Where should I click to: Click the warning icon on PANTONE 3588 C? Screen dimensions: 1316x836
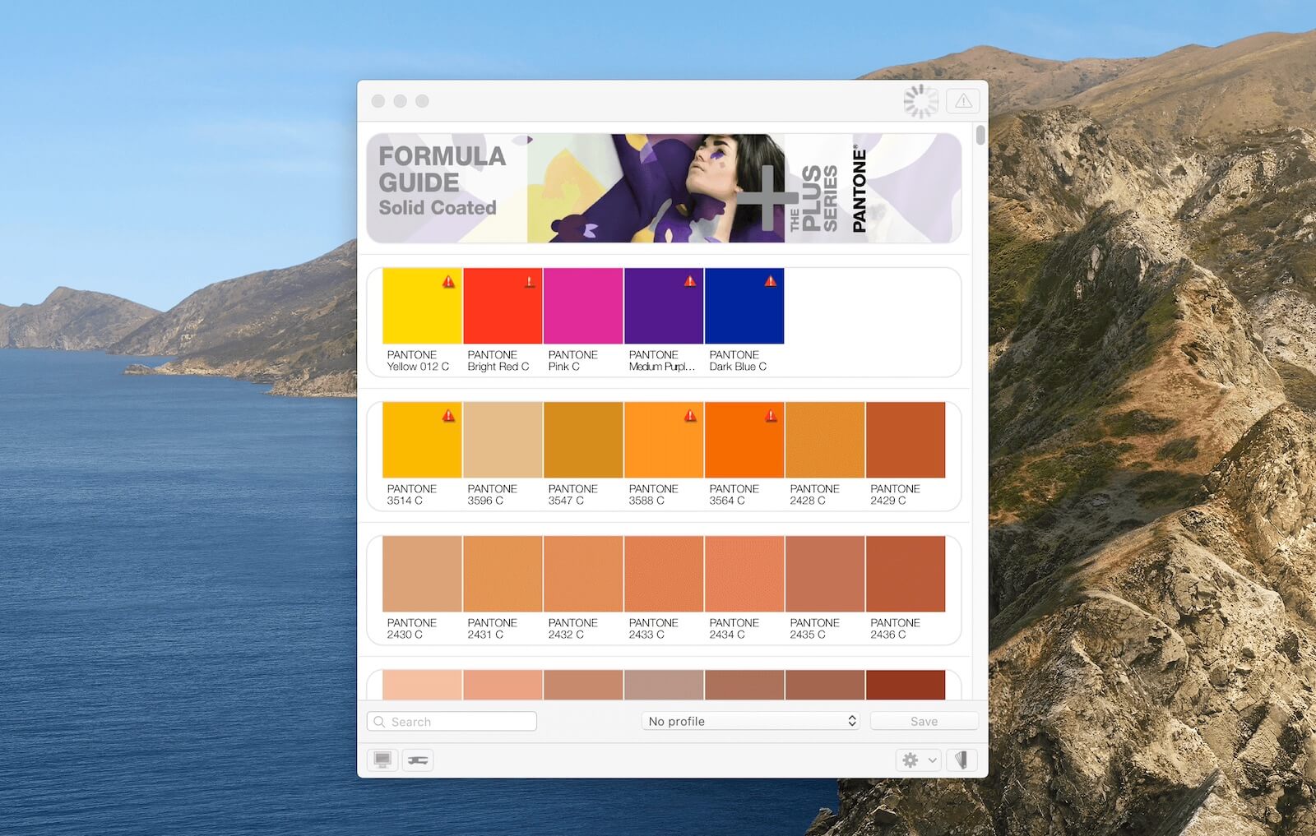(690, 415)
